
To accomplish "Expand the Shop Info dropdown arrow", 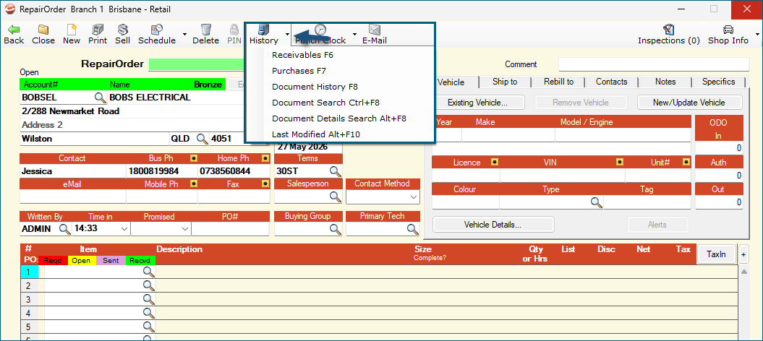I will click(758, 34).
